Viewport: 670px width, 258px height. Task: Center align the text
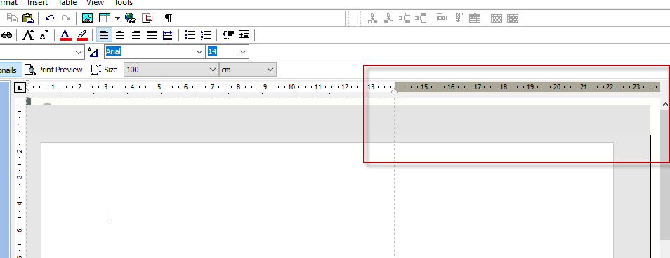[120, 35]
